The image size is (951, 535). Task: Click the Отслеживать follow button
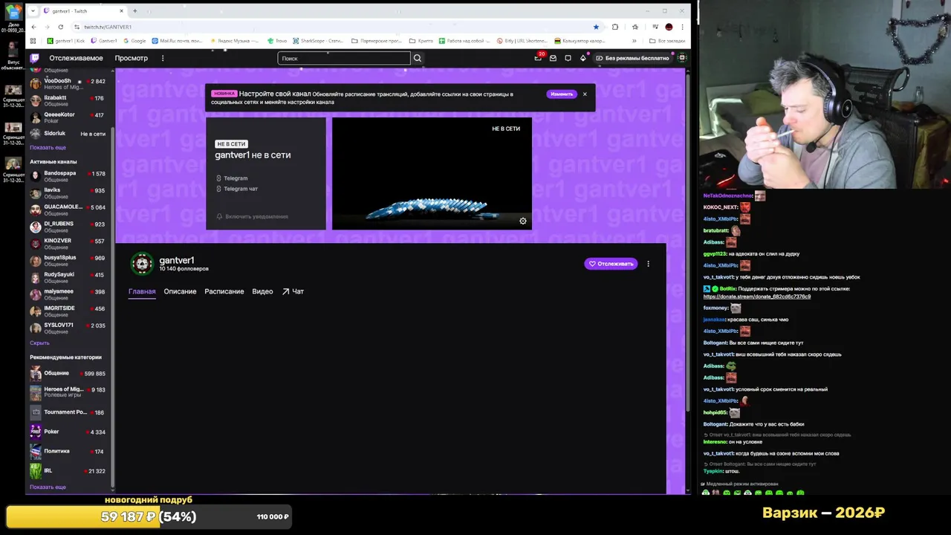(611, 264)
